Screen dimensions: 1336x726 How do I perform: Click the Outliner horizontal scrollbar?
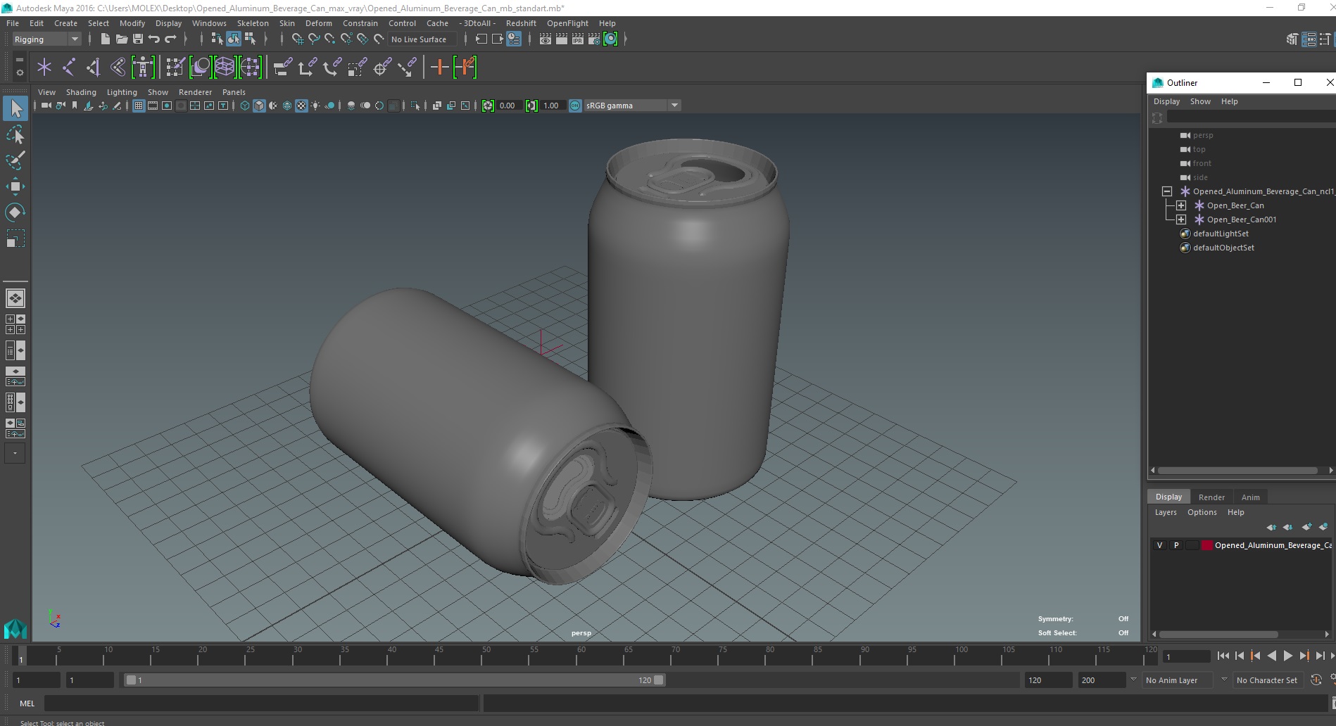coord(1237,470)
